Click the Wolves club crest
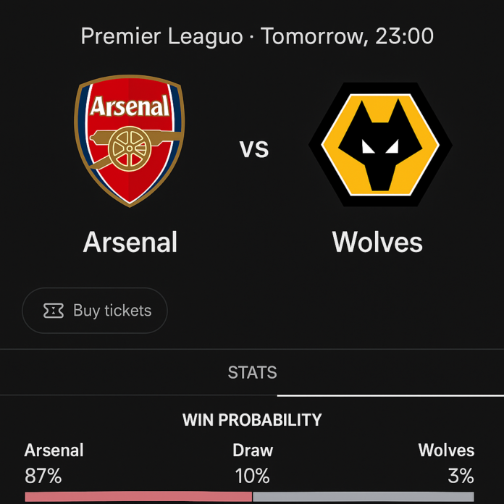Image resolution: width=504 pixels, height=504 pixels. coord(380,144)
